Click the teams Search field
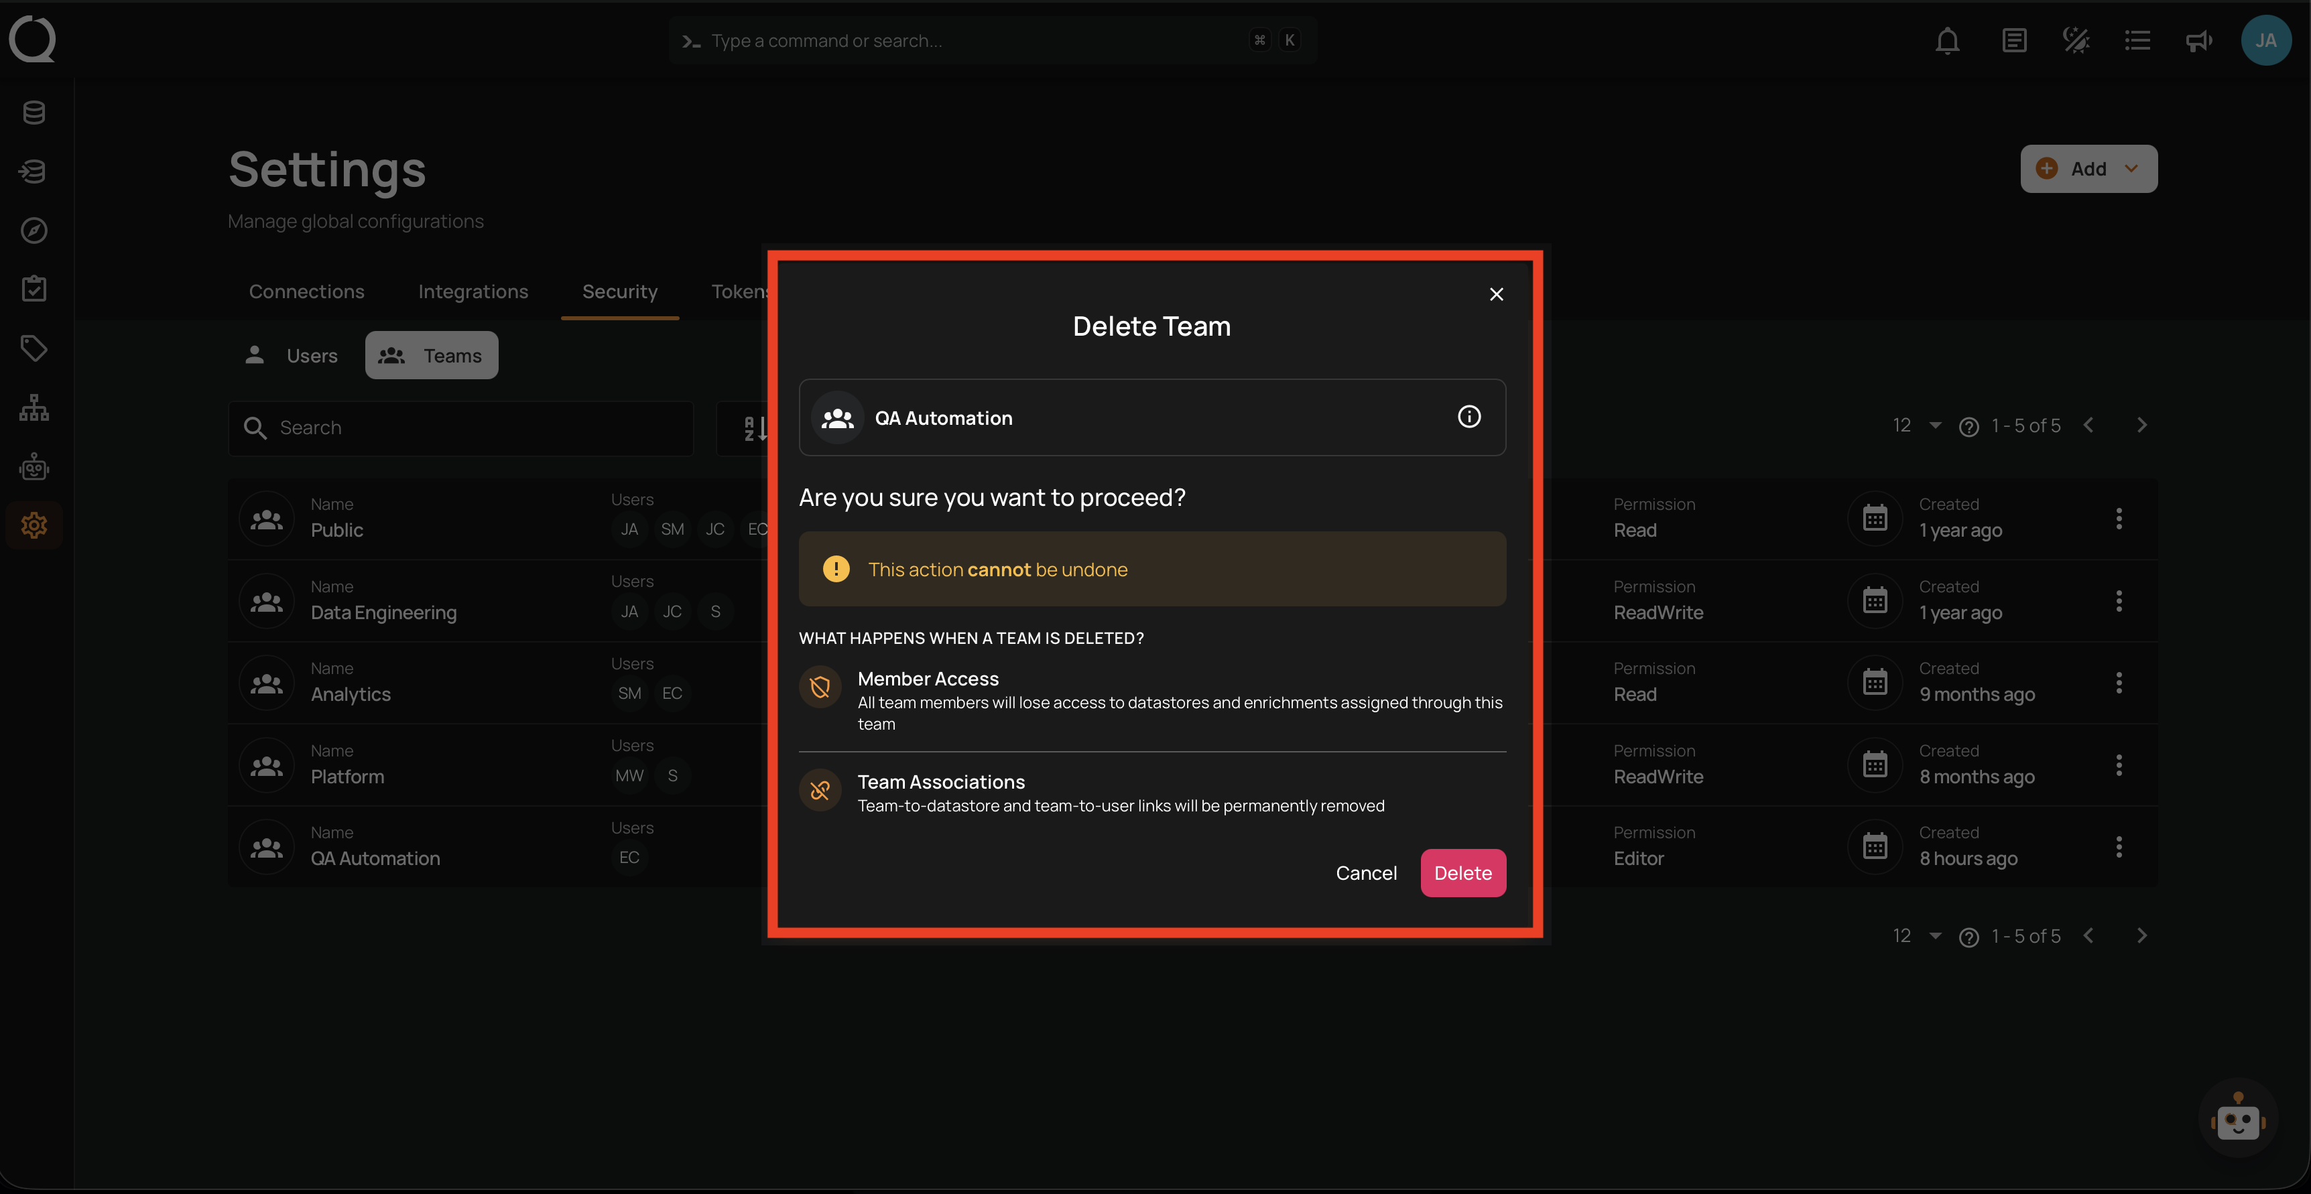The image size is (2311, 1194). (x=461, y=429)
